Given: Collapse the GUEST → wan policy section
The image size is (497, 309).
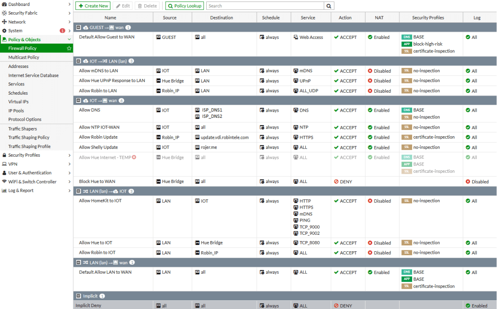Looking at the screenshot, I should [x=79, y=28].
